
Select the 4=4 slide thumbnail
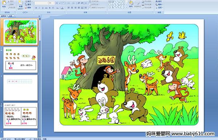click(21, 60)
